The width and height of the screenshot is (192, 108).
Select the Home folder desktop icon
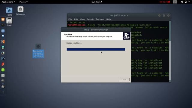click(x=9, y=12)
